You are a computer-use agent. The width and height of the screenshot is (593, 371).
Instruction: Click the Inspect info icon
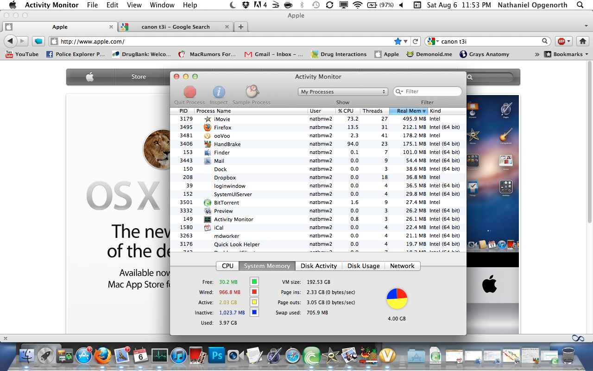click(219, 92)
